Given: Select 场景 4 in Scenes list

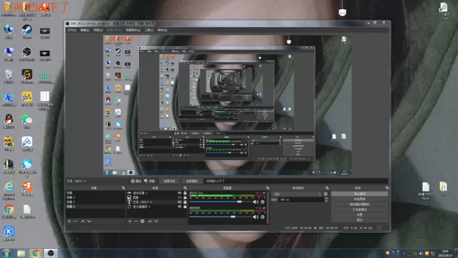Looking at the screenshot, I should (x=96, y=206).
